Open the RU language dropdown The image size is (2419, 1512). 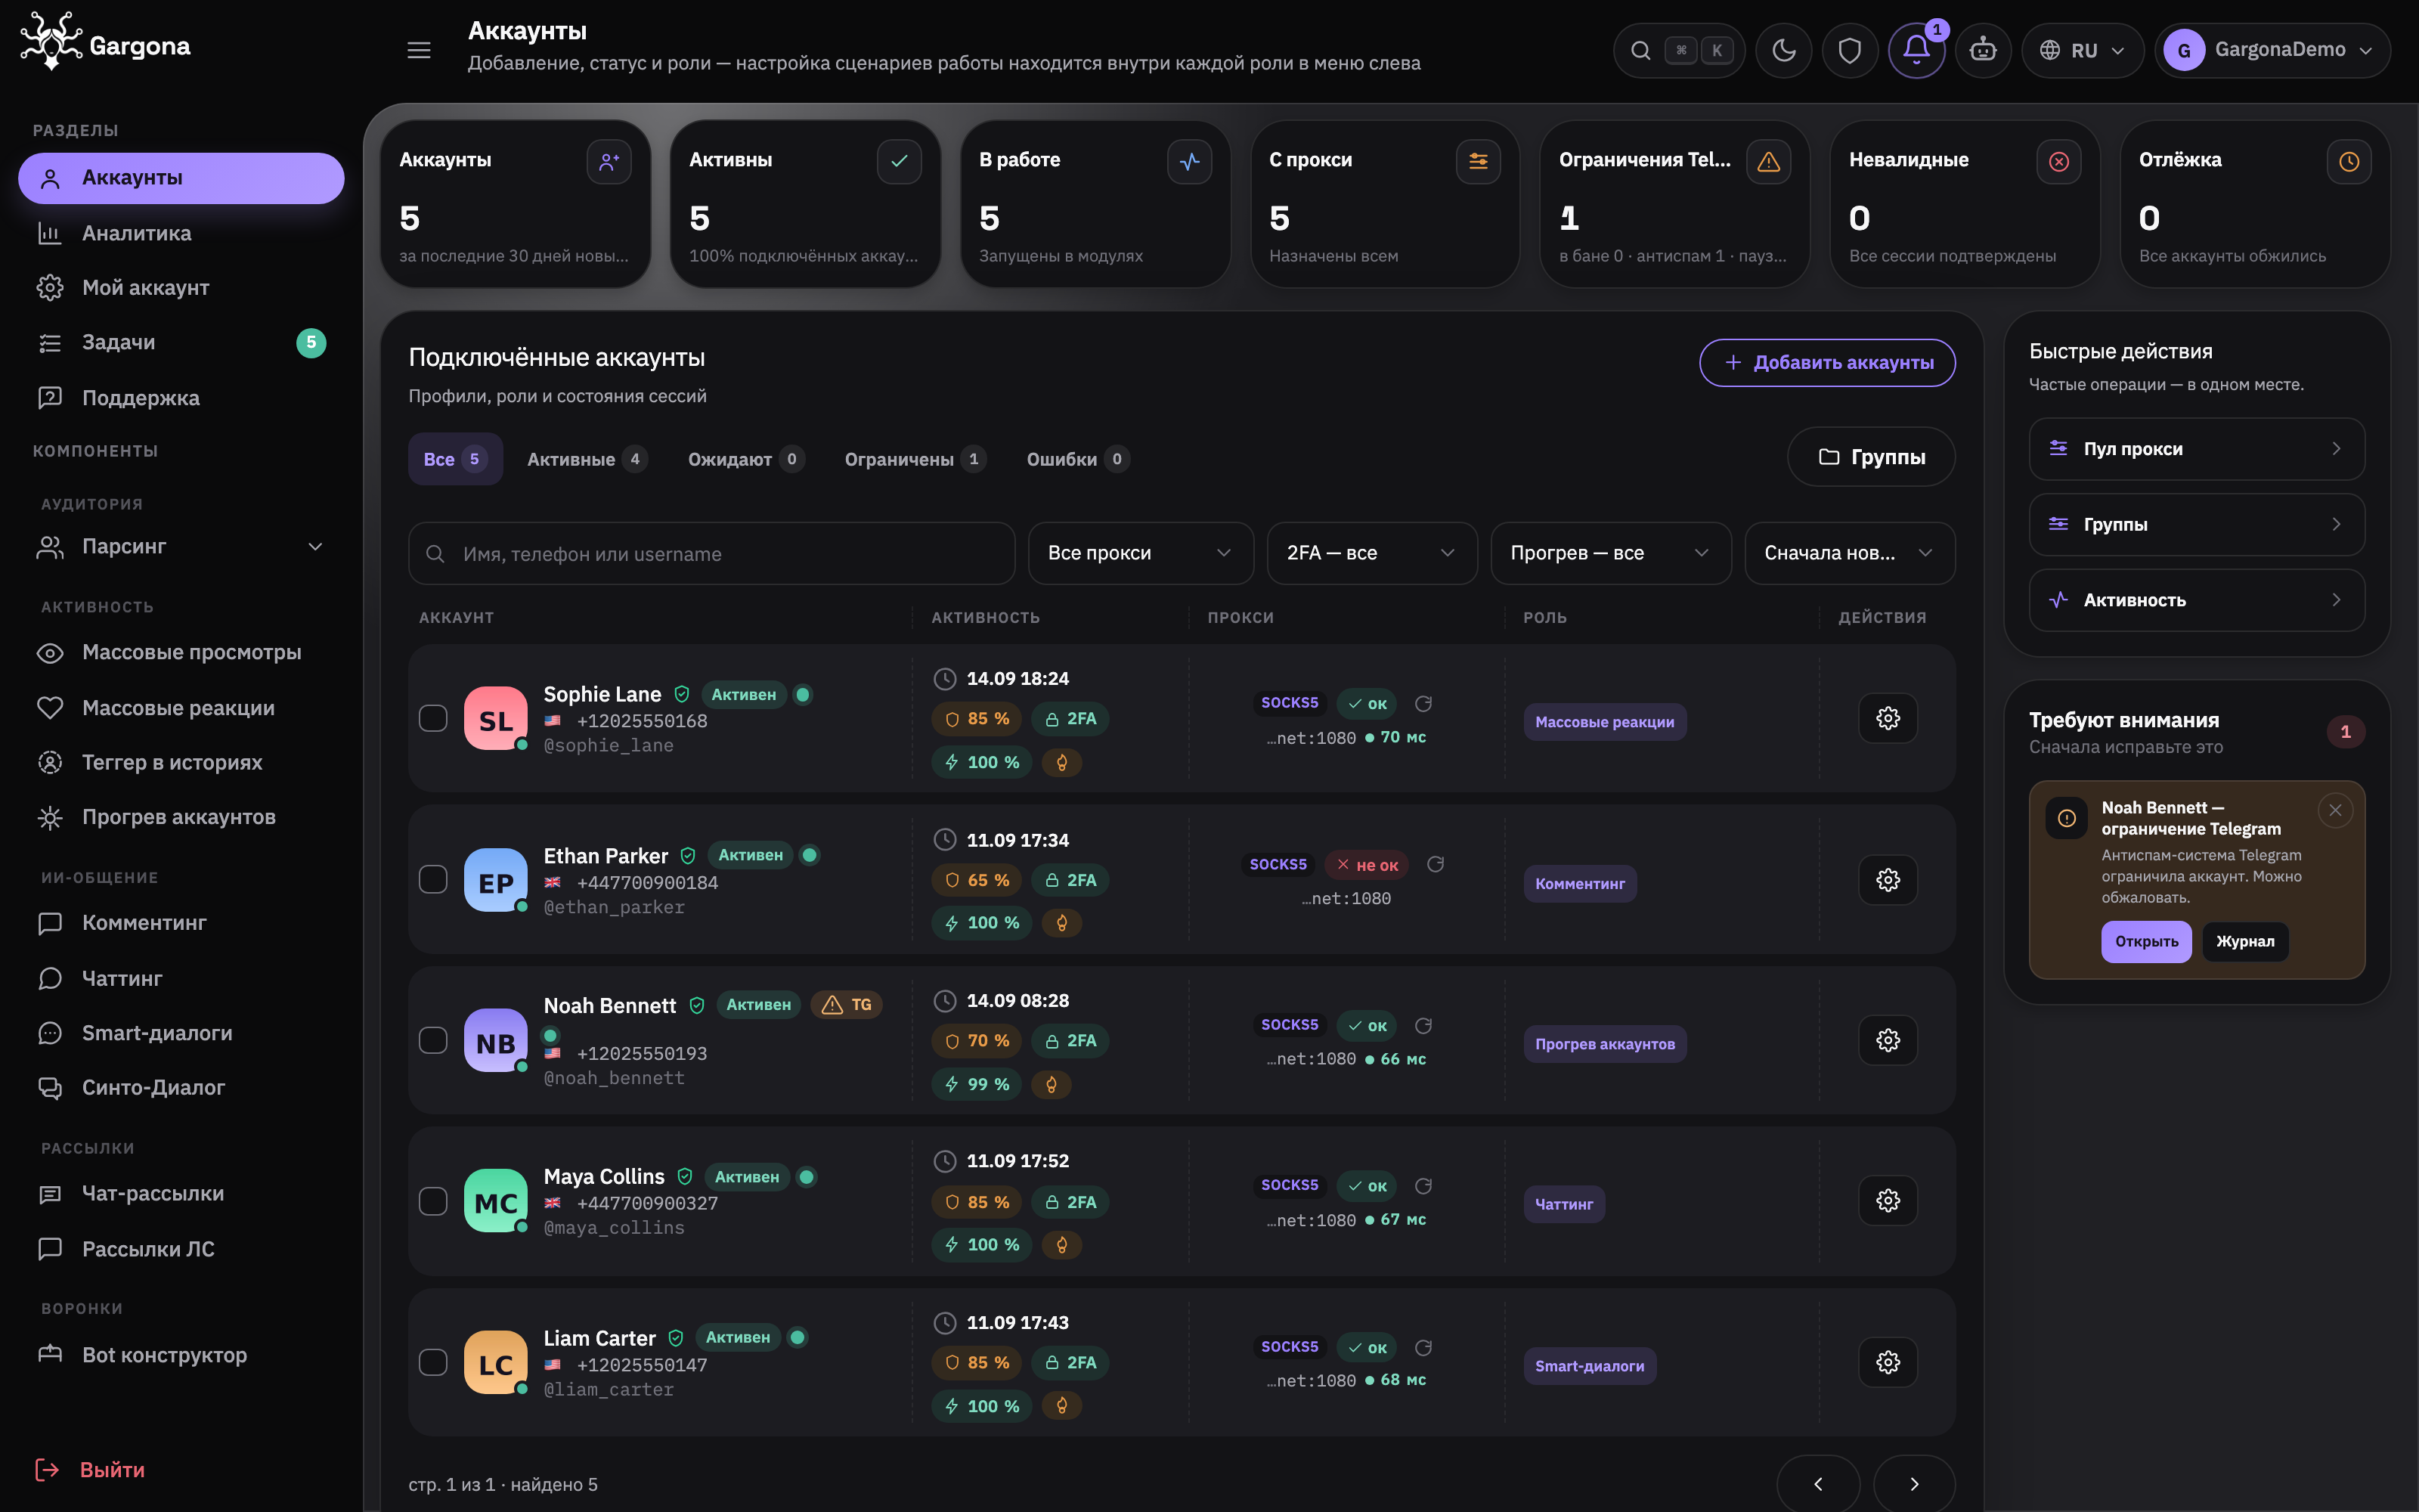coord(2082,50)
